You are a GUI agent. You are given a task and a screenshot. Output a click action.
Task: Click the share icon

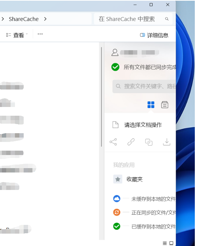pos(113,142)
